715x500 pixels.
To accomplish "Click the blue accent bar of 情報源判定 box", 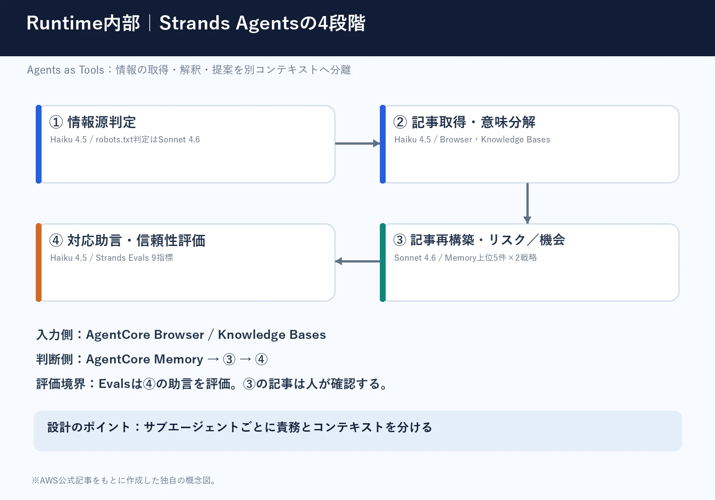I will 38,144.
